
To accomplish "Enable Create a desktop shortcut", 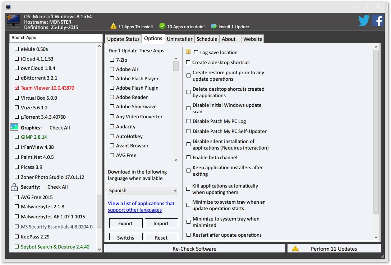I will [188, 62].
